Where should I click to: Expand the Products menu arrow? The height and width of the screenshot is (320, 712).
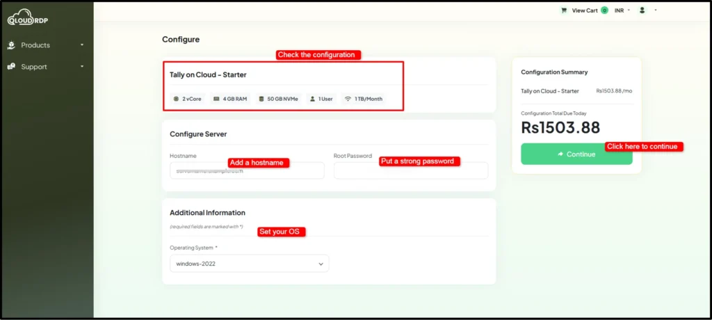82,45
